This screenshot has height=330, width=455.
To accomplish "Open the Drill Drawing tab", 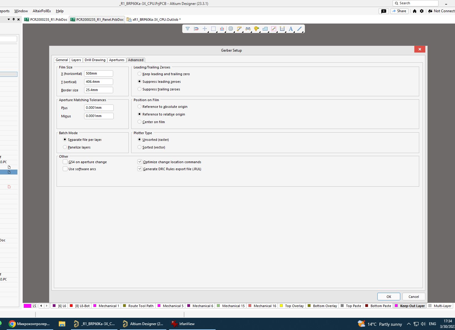I will pyautogui.click(x=95, y=60).
